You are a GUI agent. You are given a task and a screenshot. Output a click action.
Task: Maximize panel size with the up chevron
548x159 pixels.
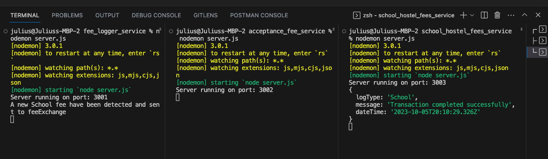[525, 15]
